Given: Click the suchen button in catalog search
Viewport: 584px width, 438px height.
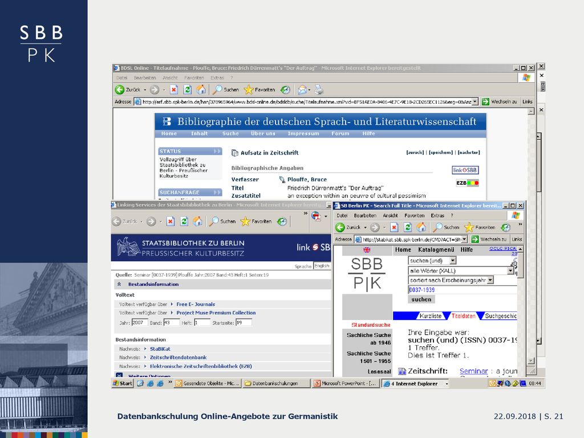Looking at the screenshot, I should coord(421,299).
